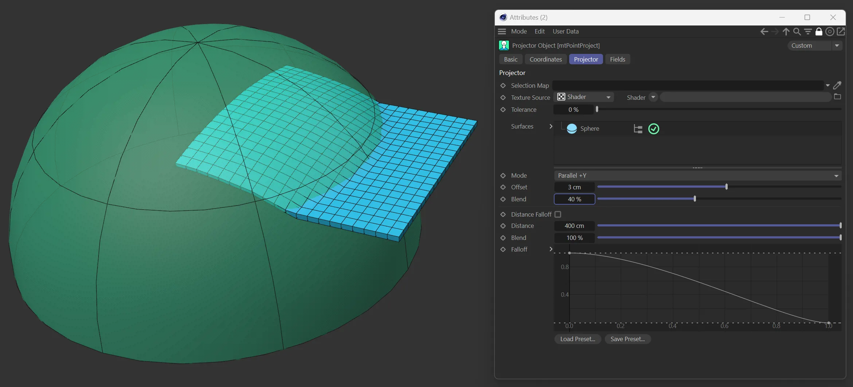The width and height of the screenshot is (853, 387).
Task: Enable the Distance Falloff checkbox
Action: [558, 214]
